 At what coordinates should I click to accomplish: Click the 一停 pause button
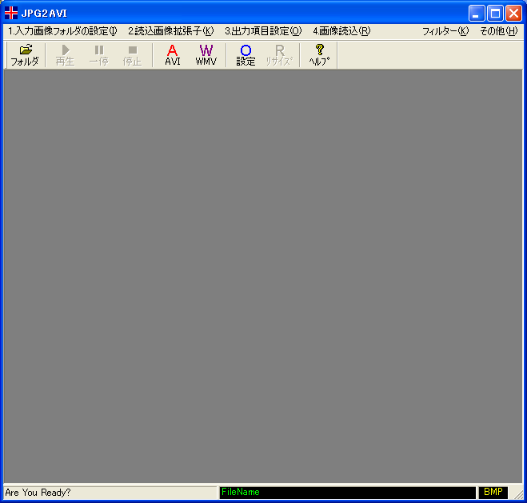[99, 55]
